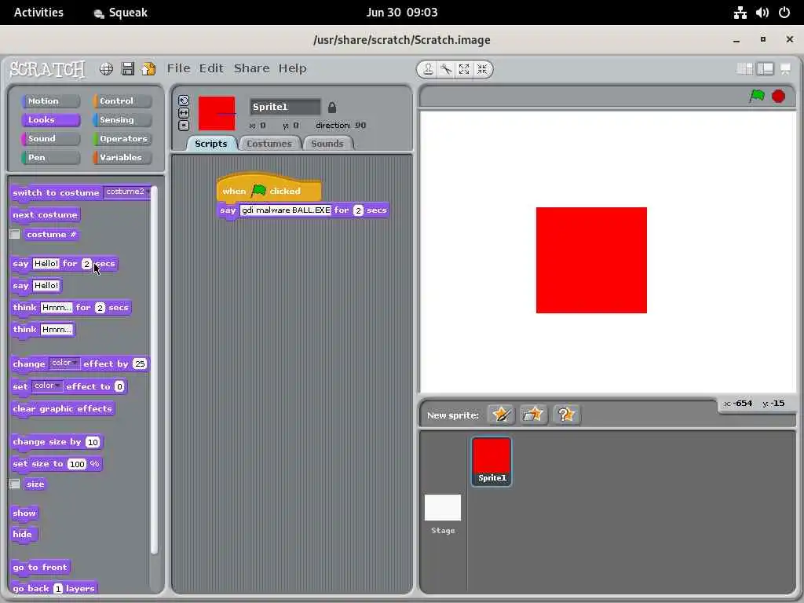
Task: Select the Pen block category
Action: pos(51,157)
